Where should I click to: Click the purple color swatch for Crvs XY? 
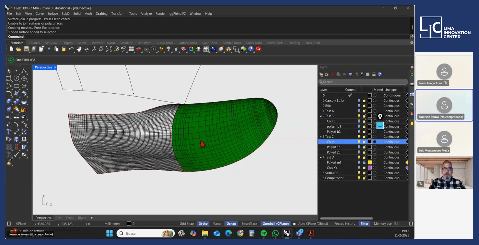370,168
